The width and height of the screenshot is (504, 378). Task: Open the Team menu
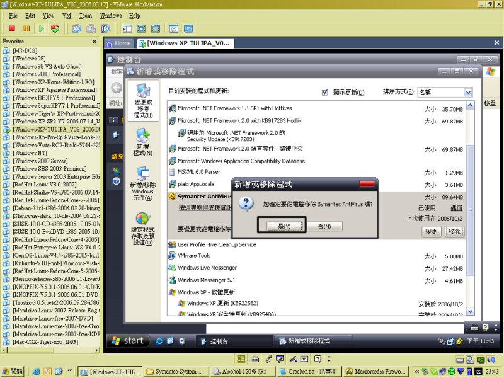coord(86,16)
